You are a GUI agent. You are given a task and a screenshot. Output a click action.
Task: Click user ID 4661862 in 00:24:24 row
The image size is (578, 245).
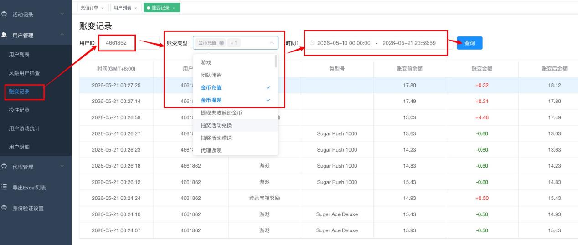[x=191, y=198]
